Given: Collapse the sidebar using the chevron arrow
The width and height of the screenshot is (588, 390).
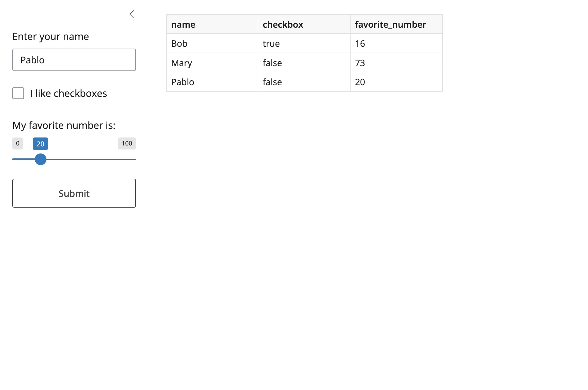Looking at the screenshot, I should pos(132,14).
